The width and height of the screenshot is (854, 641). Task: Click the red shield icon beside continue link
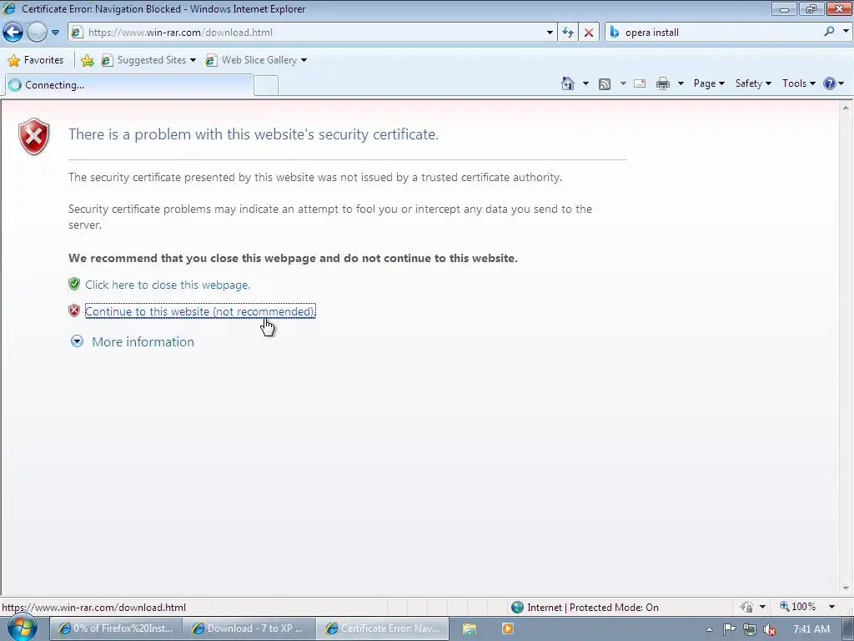[74, 310]
